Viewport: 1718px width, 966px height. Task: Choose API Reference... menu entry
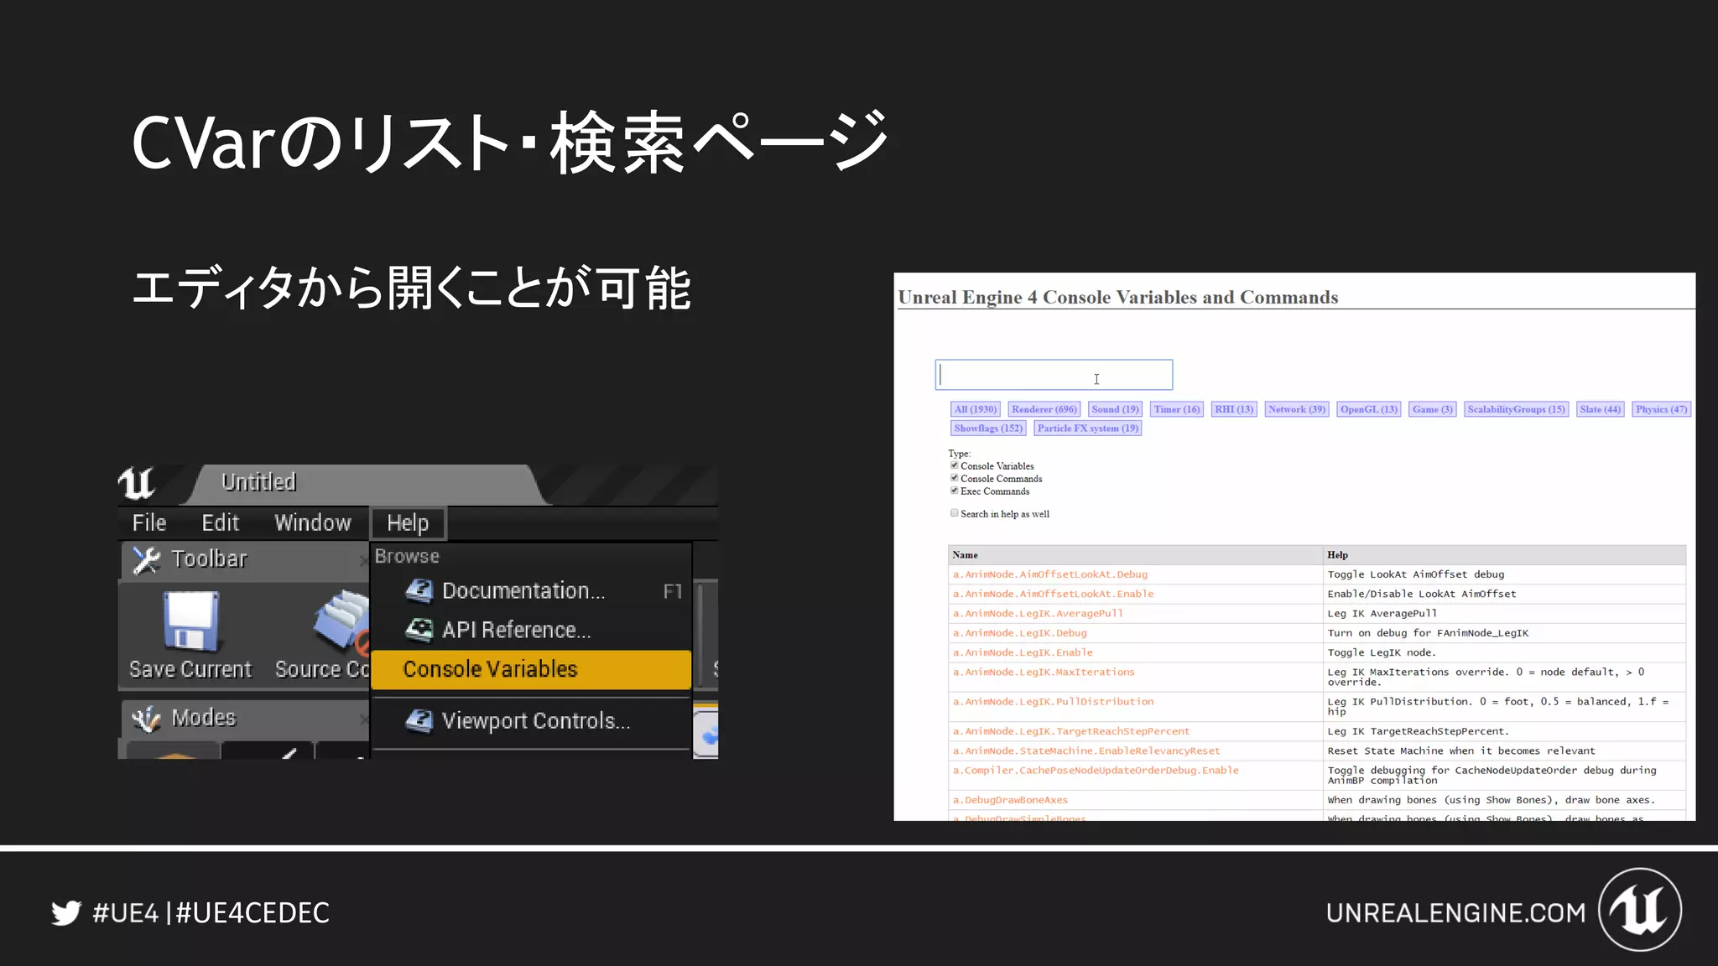tap(531, 630)
